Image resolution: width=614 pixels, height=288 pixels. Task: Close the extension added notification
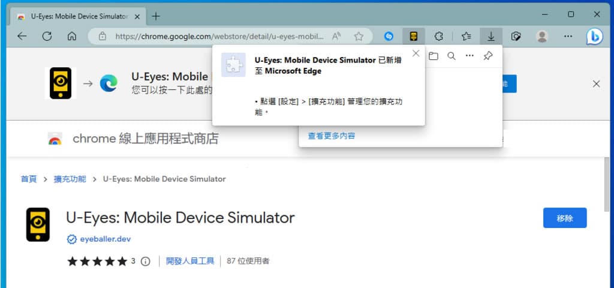[416, 53]
